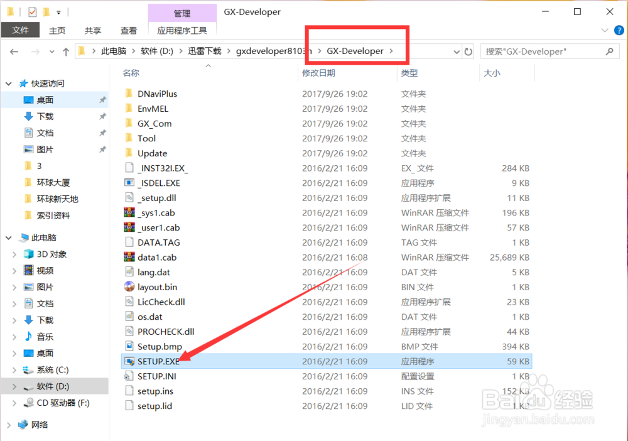628x441 pixels.
Task: Expand the 3D Objects tree node
Action: click(x=14, y=254)
